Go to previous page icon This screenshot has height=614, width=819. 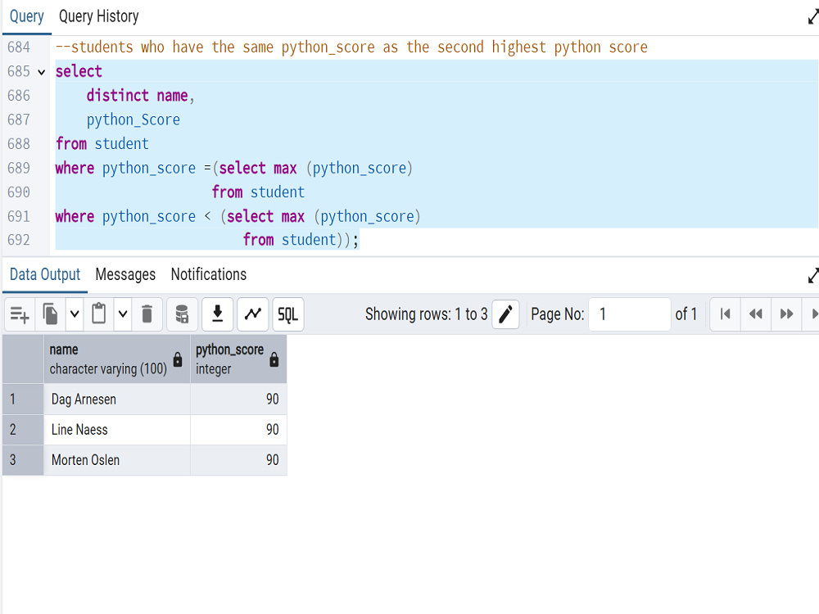(x=756, y=314)
